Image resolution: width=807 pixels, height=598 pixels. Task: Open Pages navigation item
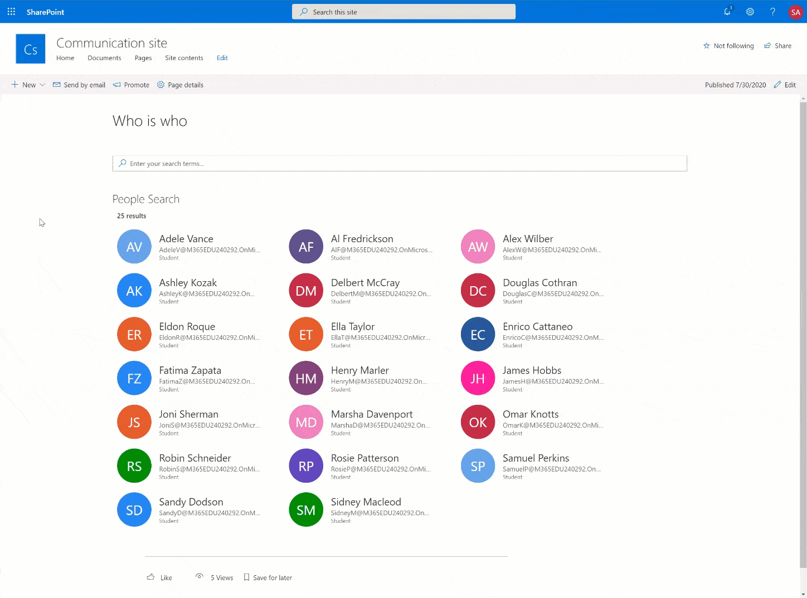click(x=143, y=58)
